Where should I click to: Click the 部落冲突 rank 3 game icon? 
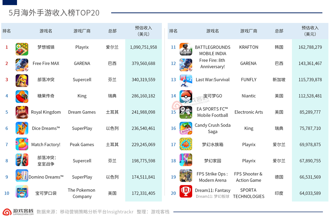tap(22, 81)
